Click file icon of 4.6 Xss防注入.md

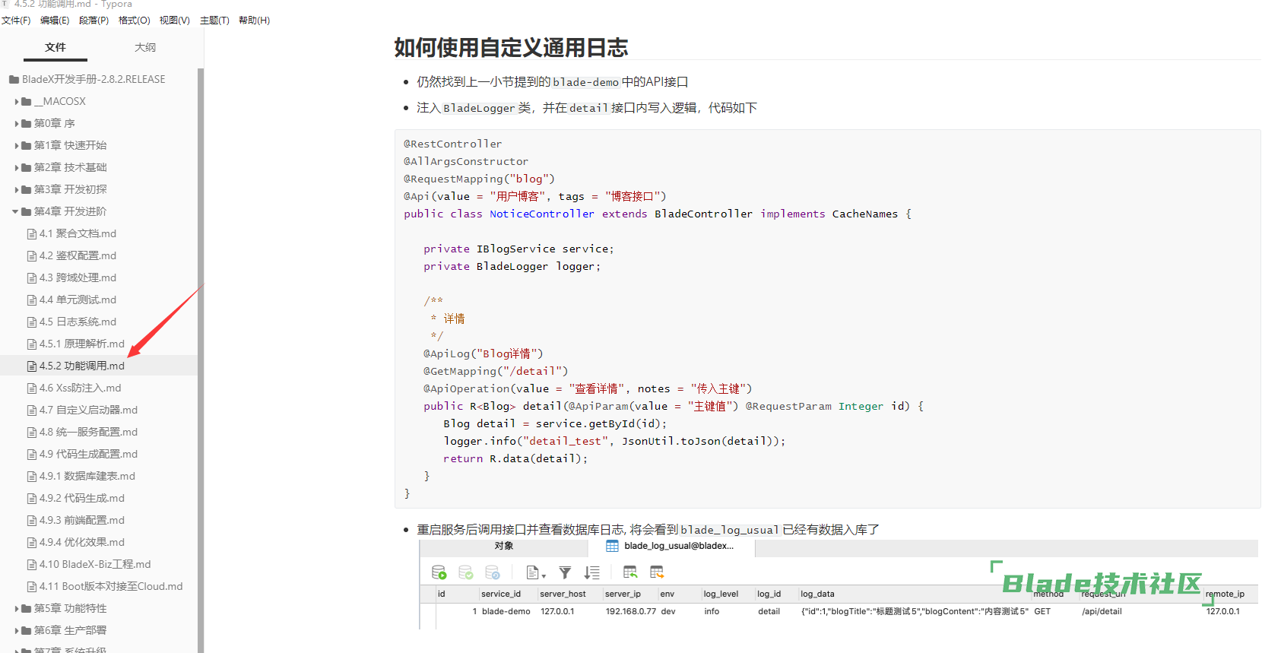pyautogui.click(x=32, y=388)
